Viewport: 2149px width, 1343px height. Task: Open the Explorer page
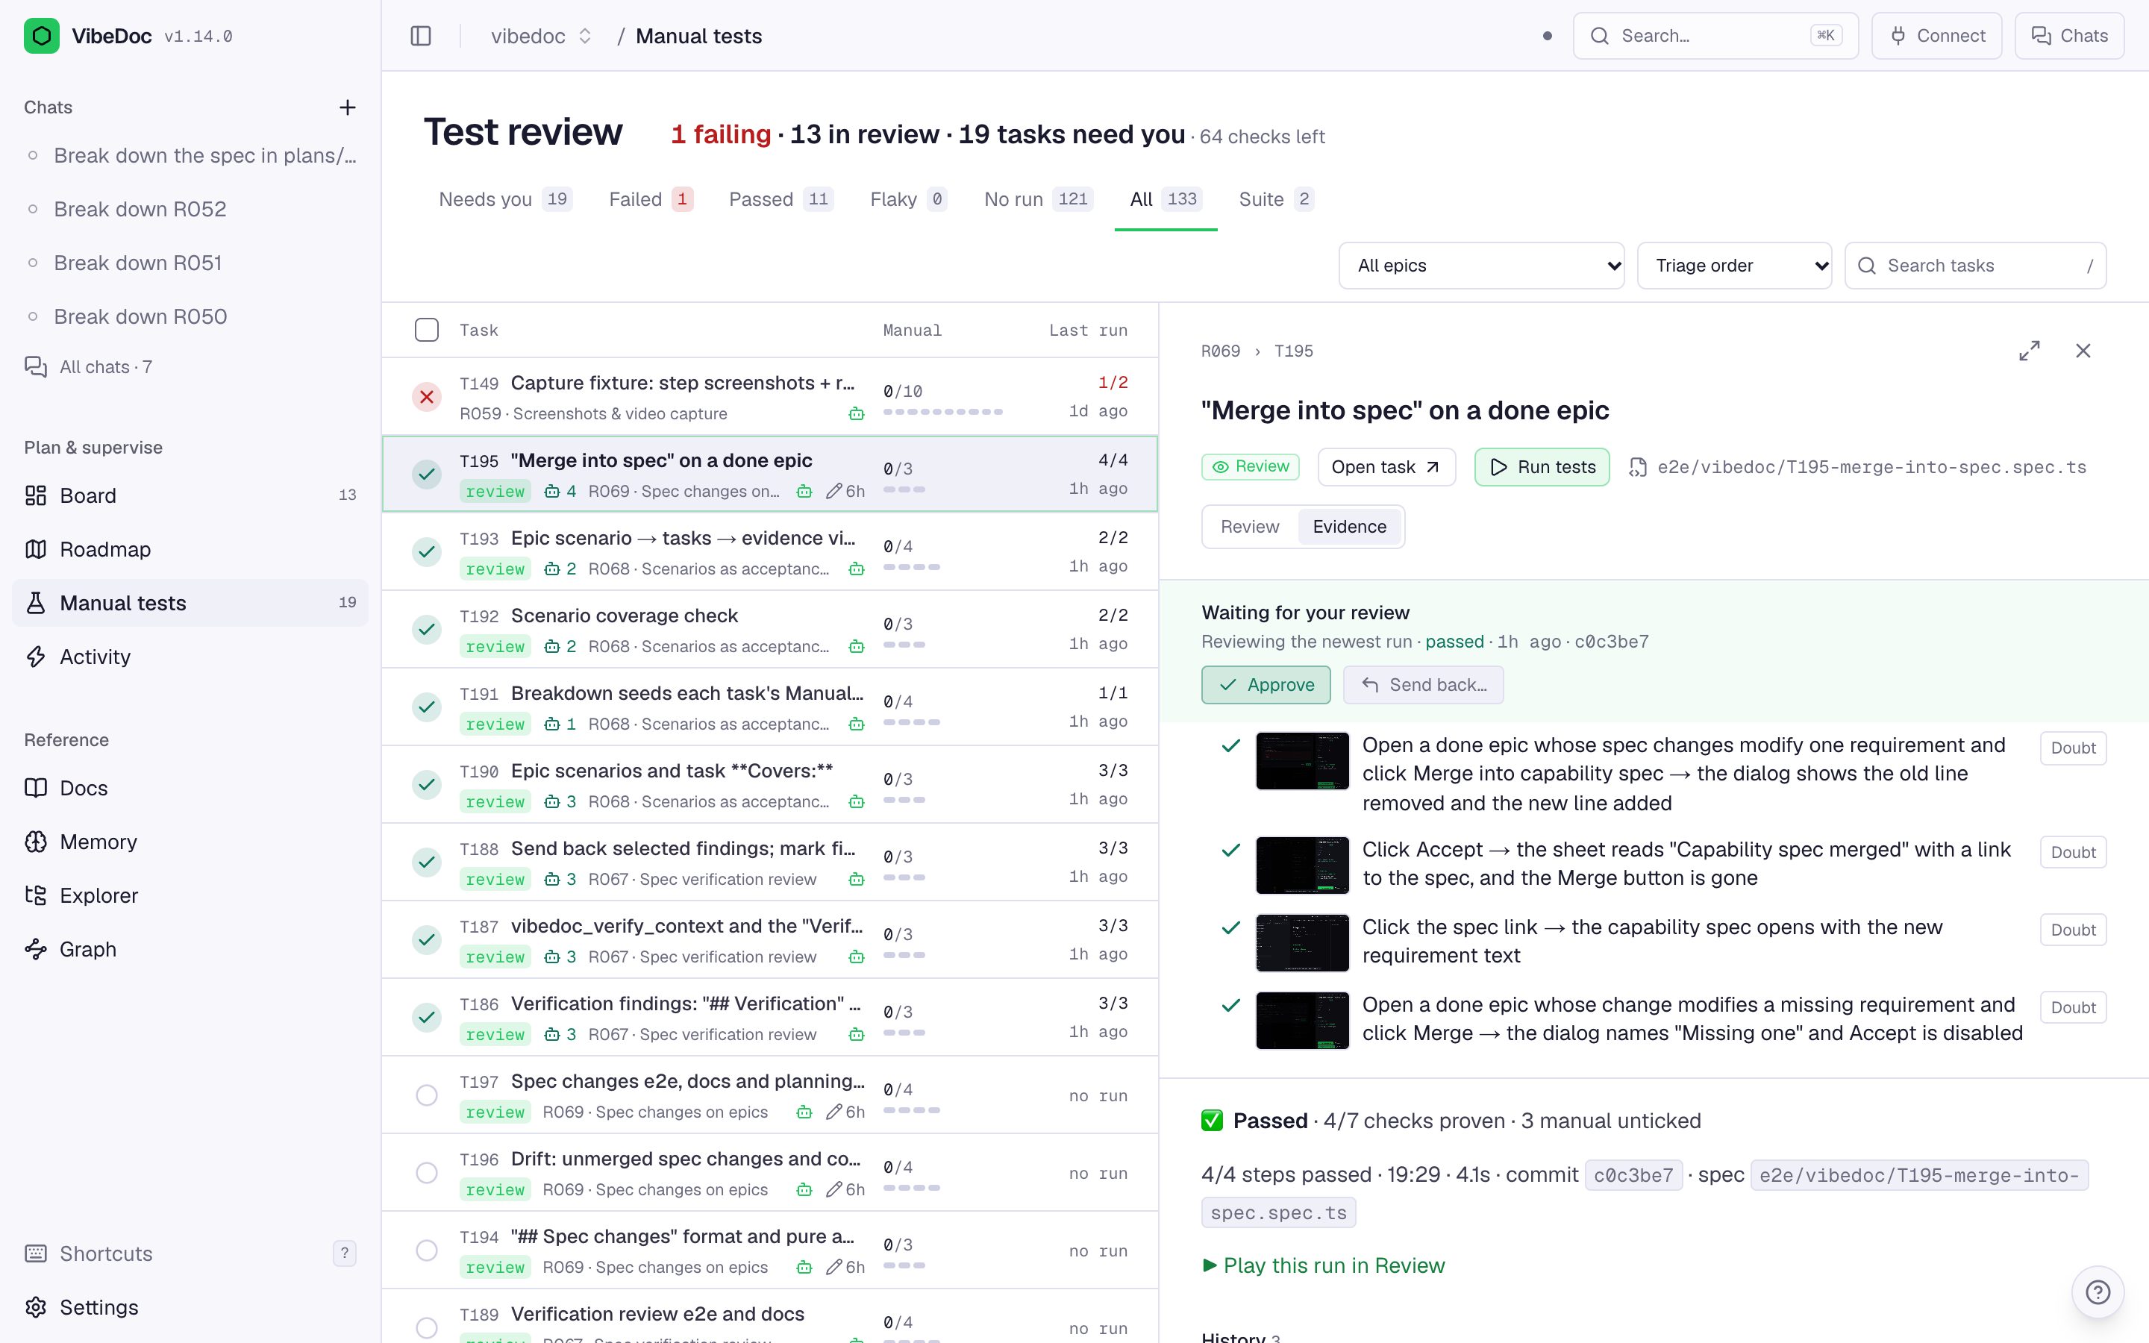click(x=190, y=895)
